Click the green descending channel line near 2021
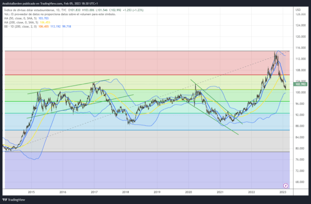311x204 pixels. point(217,102)
